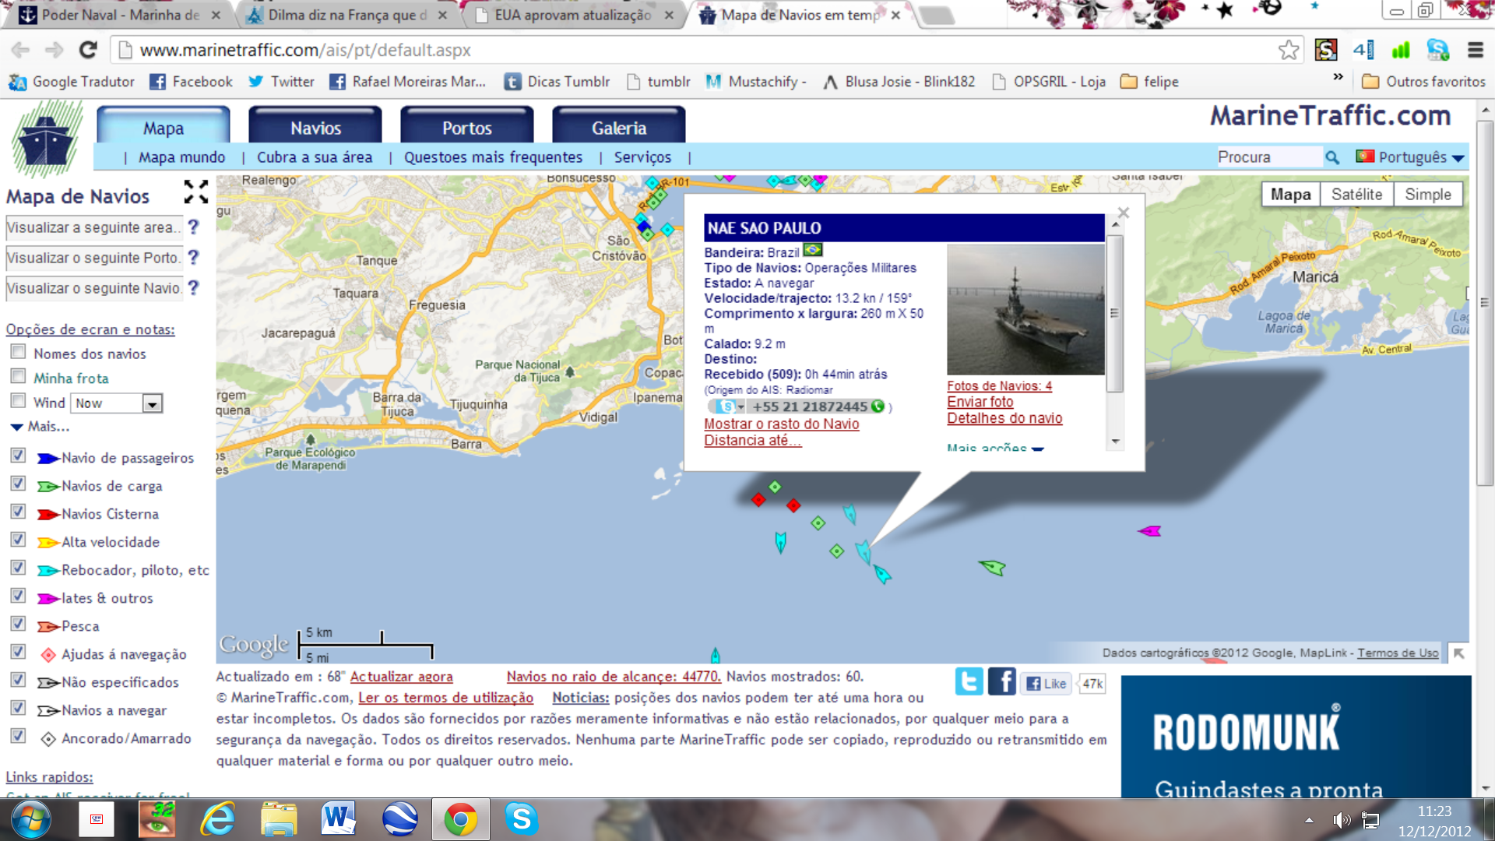
Task: Open the Wind time dropdown showing Now
Action: (117, 403)
